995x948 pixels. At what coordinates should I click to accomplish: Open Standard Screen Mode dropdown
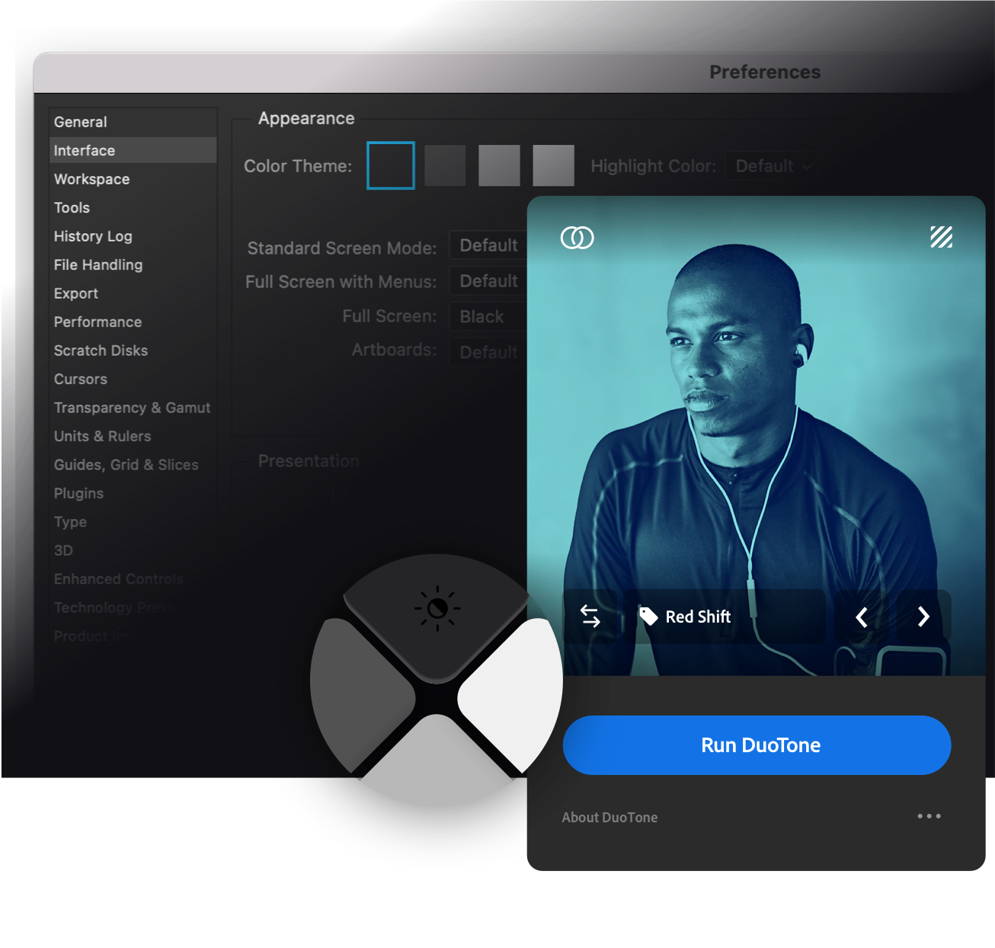click(488, 245)
